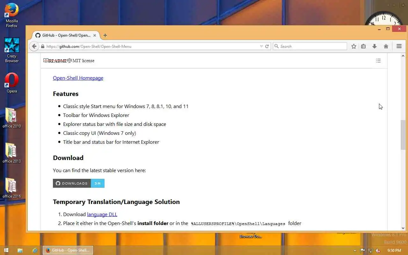The image size is (408, 255).
Task: Select the GitHub - Open-Shell tab
Action: point(66,35)
